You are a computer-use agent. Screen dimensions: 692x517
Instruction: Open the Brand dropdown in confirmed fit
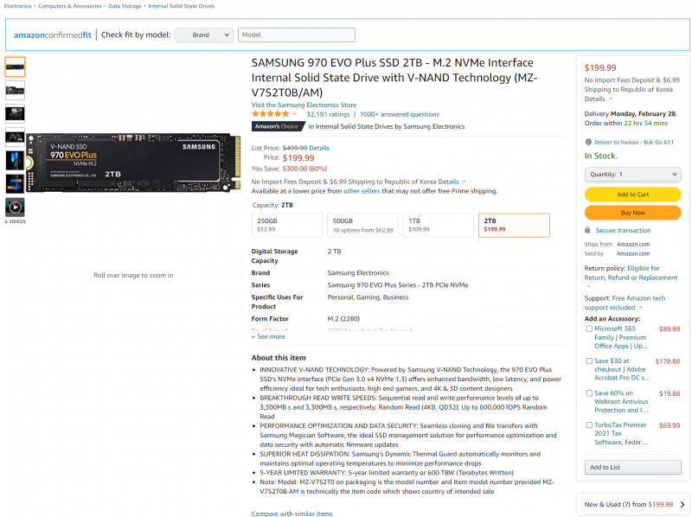pyautogui.click(x=204, y=35)
